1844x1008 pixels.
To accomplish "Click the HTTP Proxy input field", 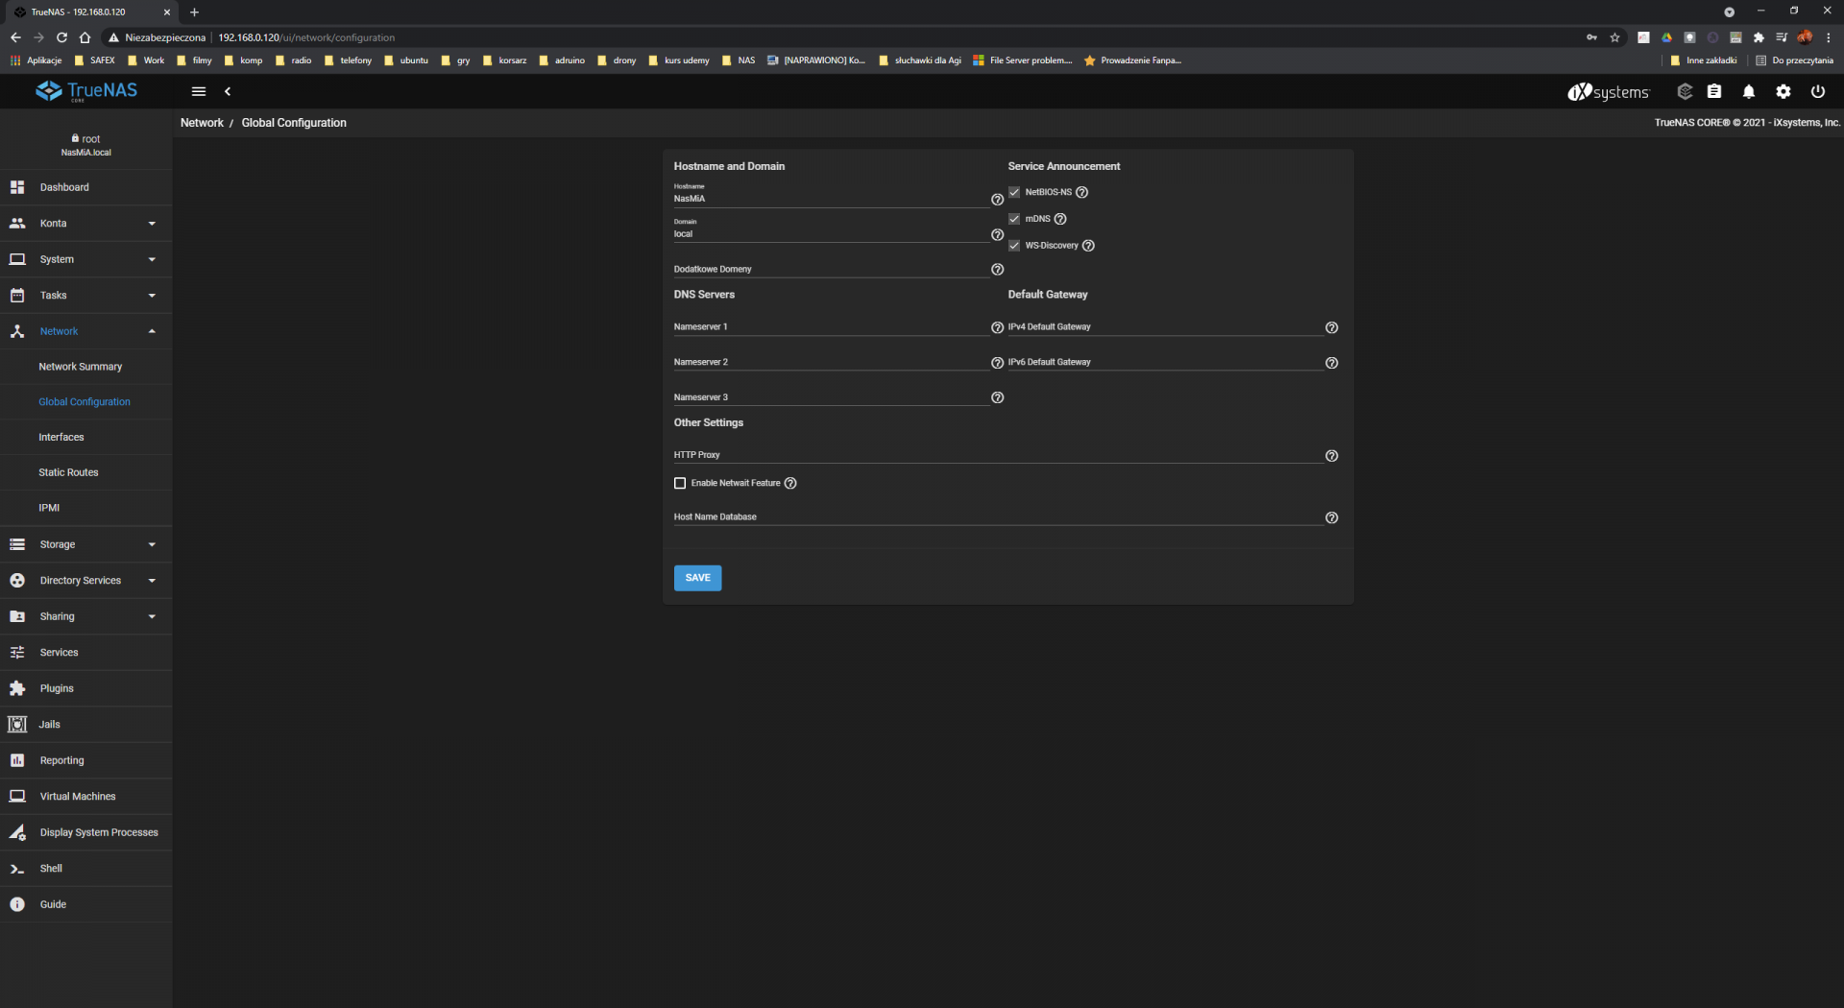I will (x=998, y=455).
